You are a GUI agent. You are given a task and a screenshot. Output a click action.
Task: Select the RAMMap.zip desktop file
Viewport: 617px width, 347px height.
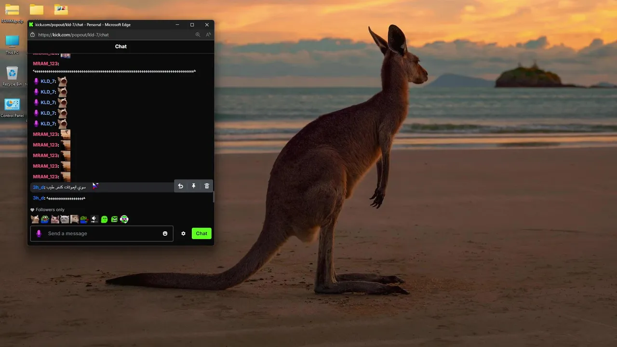pyautogui.click(x=12, y=13)
